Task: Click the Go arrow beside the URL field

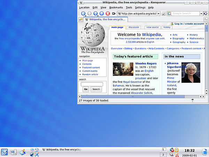Action: [x=163, y=14]
